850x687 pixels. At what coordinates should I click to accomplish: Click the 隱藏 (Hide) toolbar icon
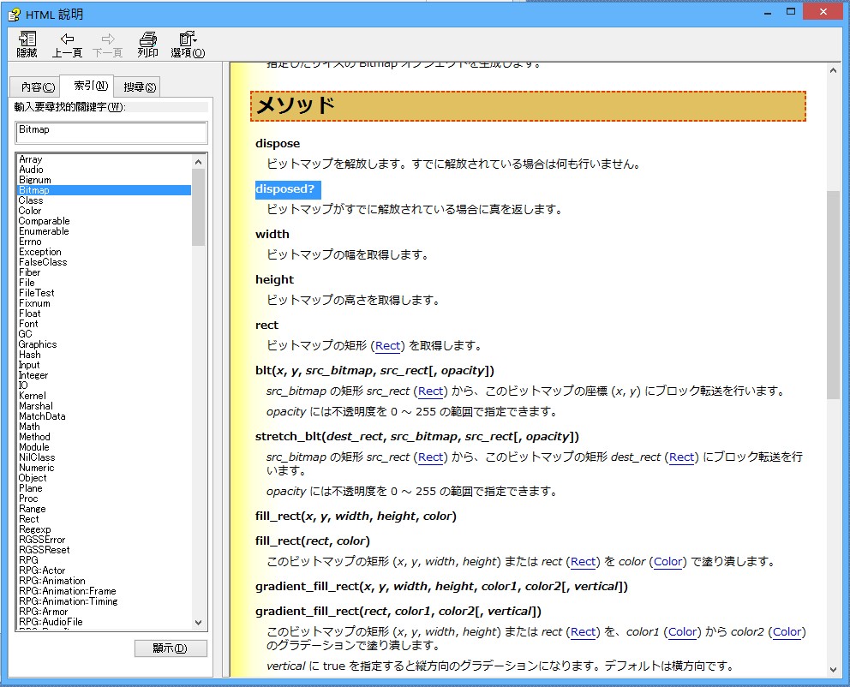(27, 45)
